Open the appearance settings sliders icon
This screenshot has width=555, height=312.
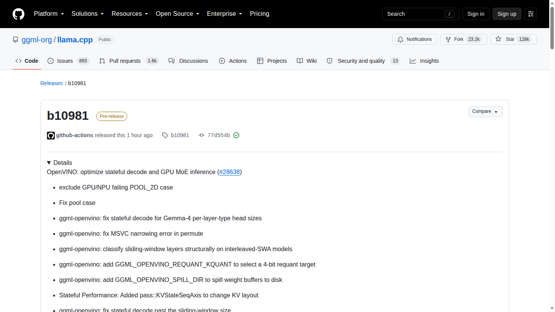[531, 14]
